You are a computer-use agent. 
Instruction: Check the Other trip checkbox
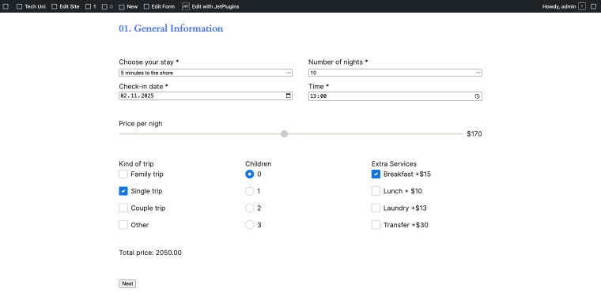point(123,225)
